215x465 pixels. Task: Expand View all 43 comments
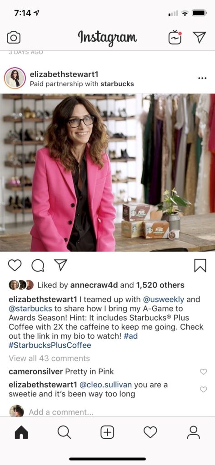[49, 358]
